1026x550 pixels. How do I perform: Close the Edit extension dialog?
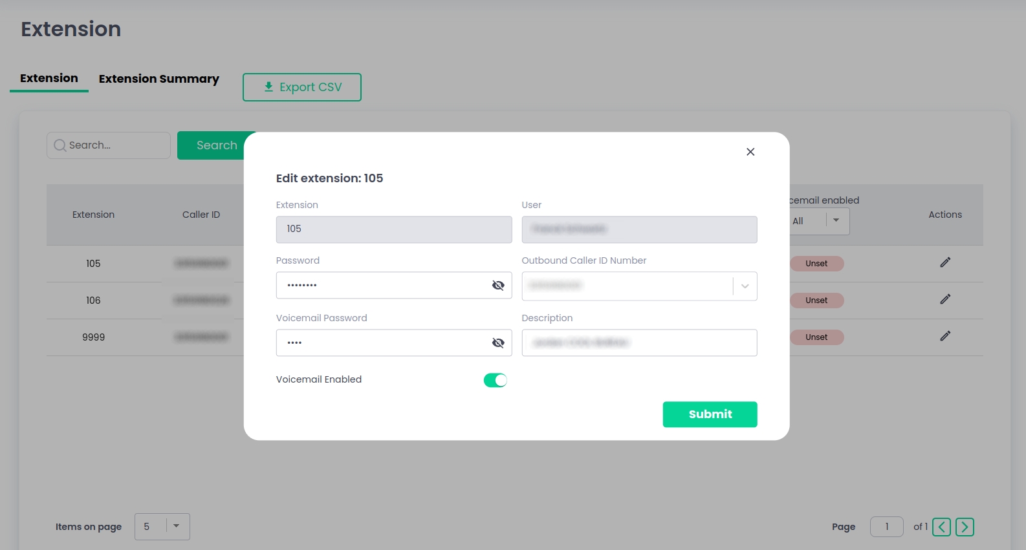pyautogui.click(x=750, y=152)
